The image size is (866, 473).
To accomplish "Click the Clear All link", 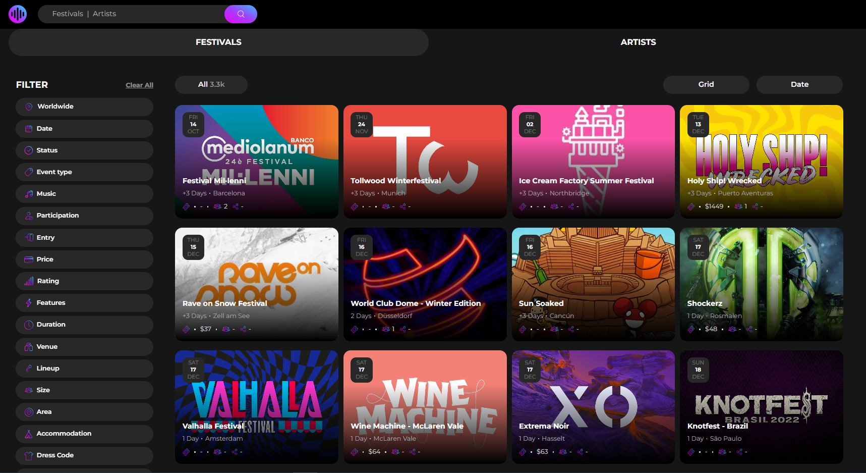I will click(x=139, y=85).
